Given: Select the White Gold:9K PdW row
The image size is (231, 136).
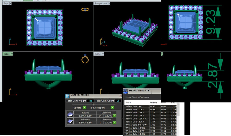Looking at the screenshot, I should coord(151,125).
